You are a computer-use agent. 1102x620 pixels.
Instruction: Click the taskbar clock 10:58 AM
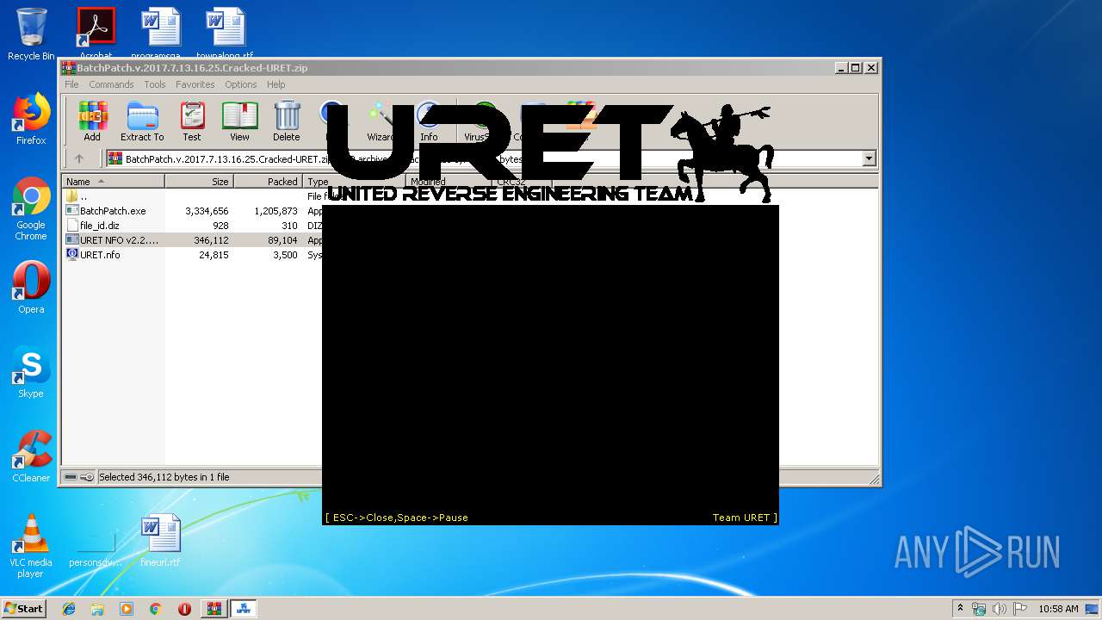(1058, 609)
